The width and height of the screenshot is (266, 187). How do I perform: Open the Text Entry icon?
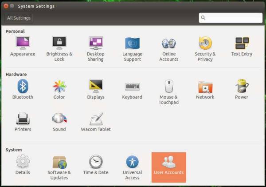242,43
